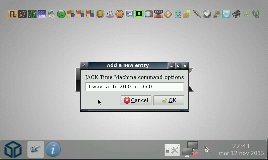Launch the green and red L swirl icon

[256, 14]
